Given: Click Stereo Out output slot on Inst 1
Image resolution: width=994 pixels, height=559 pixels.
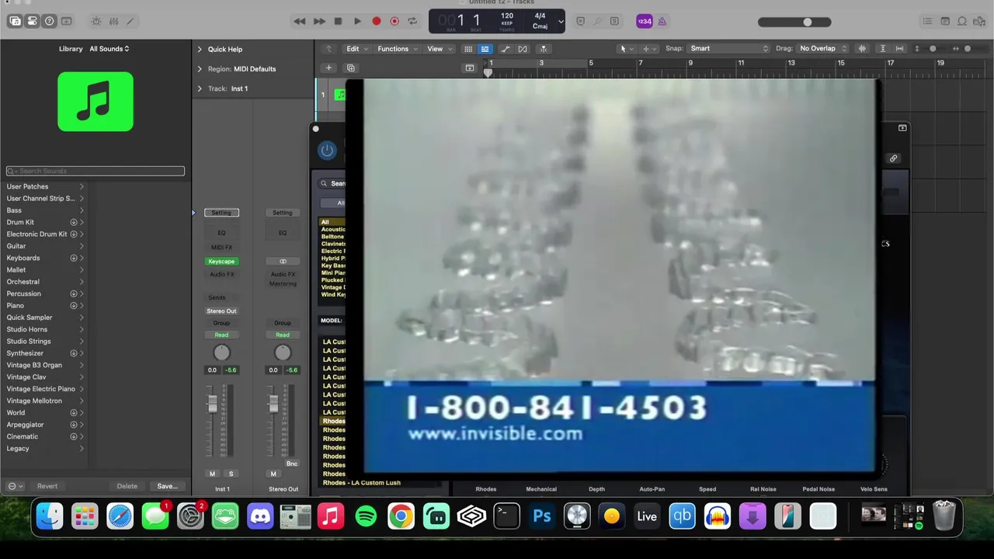Looking at the screenshot, I should [221, 311].
